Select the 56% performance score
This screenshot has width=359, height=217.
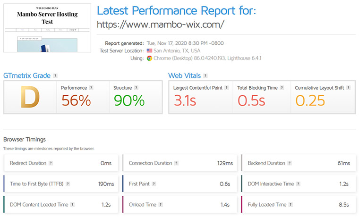(76, 100)
